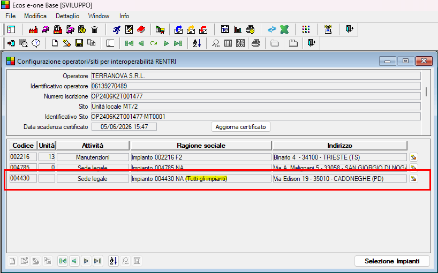Edit row 002216 with the pencil icon
The image size is (438, 273).
(413, 157)
